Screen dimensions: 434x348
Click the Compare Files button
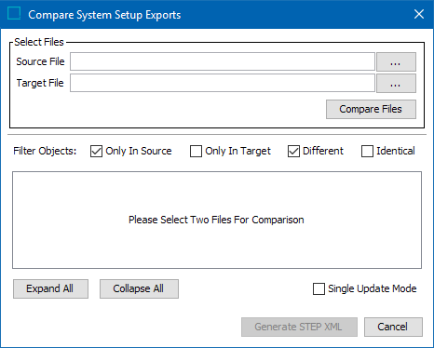pos(371,109)
